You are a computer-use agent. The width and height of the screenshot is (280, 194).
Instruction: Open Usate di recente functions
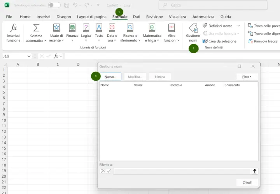[x=56, y=33]
